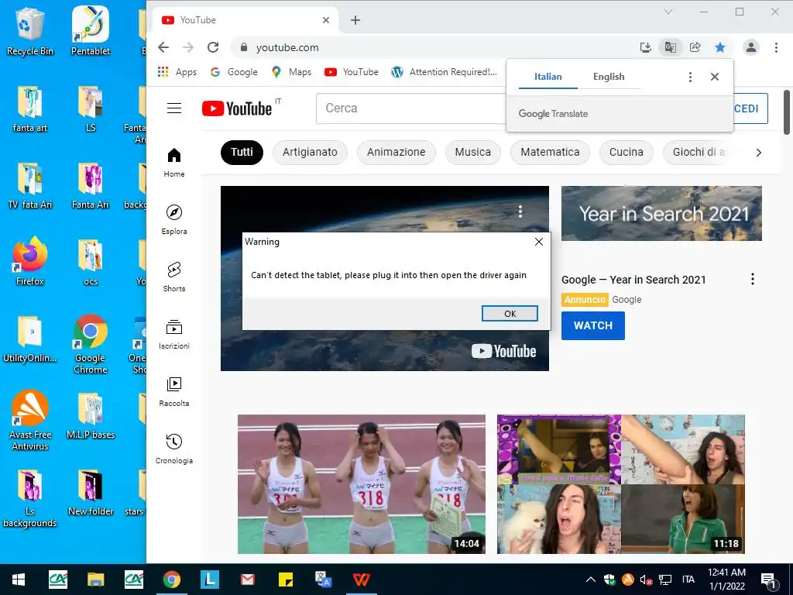Select the Cucina filter chip
This screenshot has width=793, height=595.
[626, 153]
